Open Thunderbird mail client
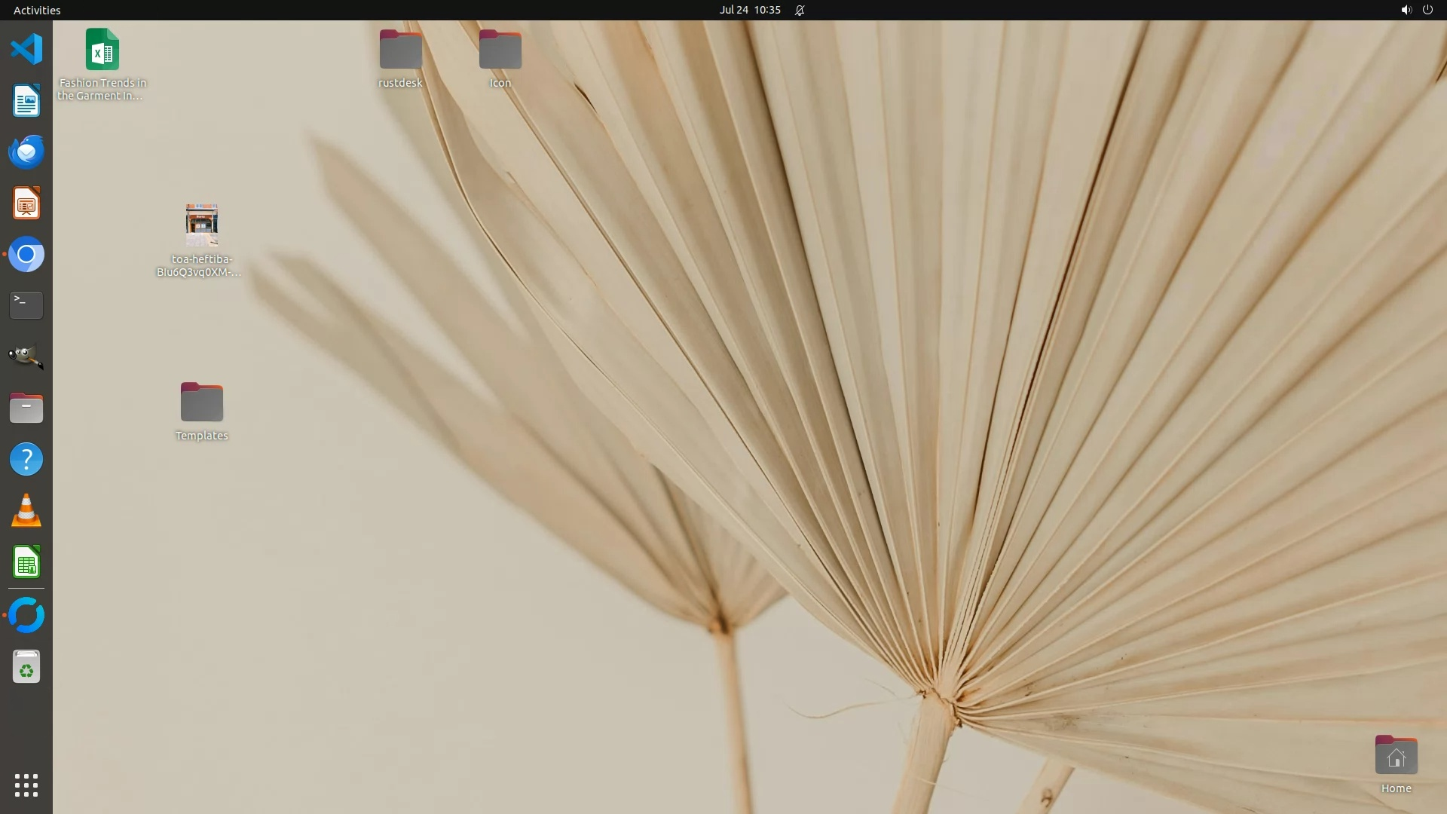The width and height of the screenshot is (1447, 814). 26,152
